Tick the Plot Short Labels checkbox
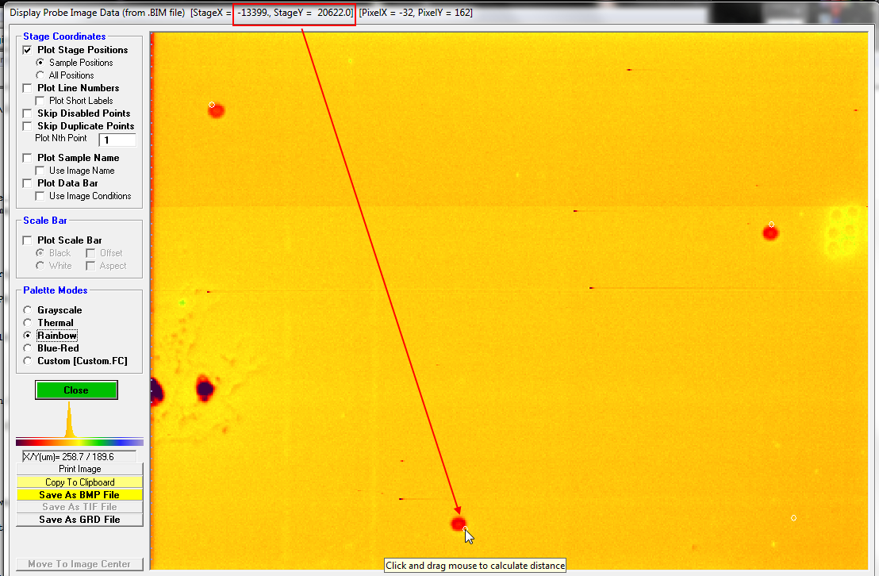 tap(40, 101)
